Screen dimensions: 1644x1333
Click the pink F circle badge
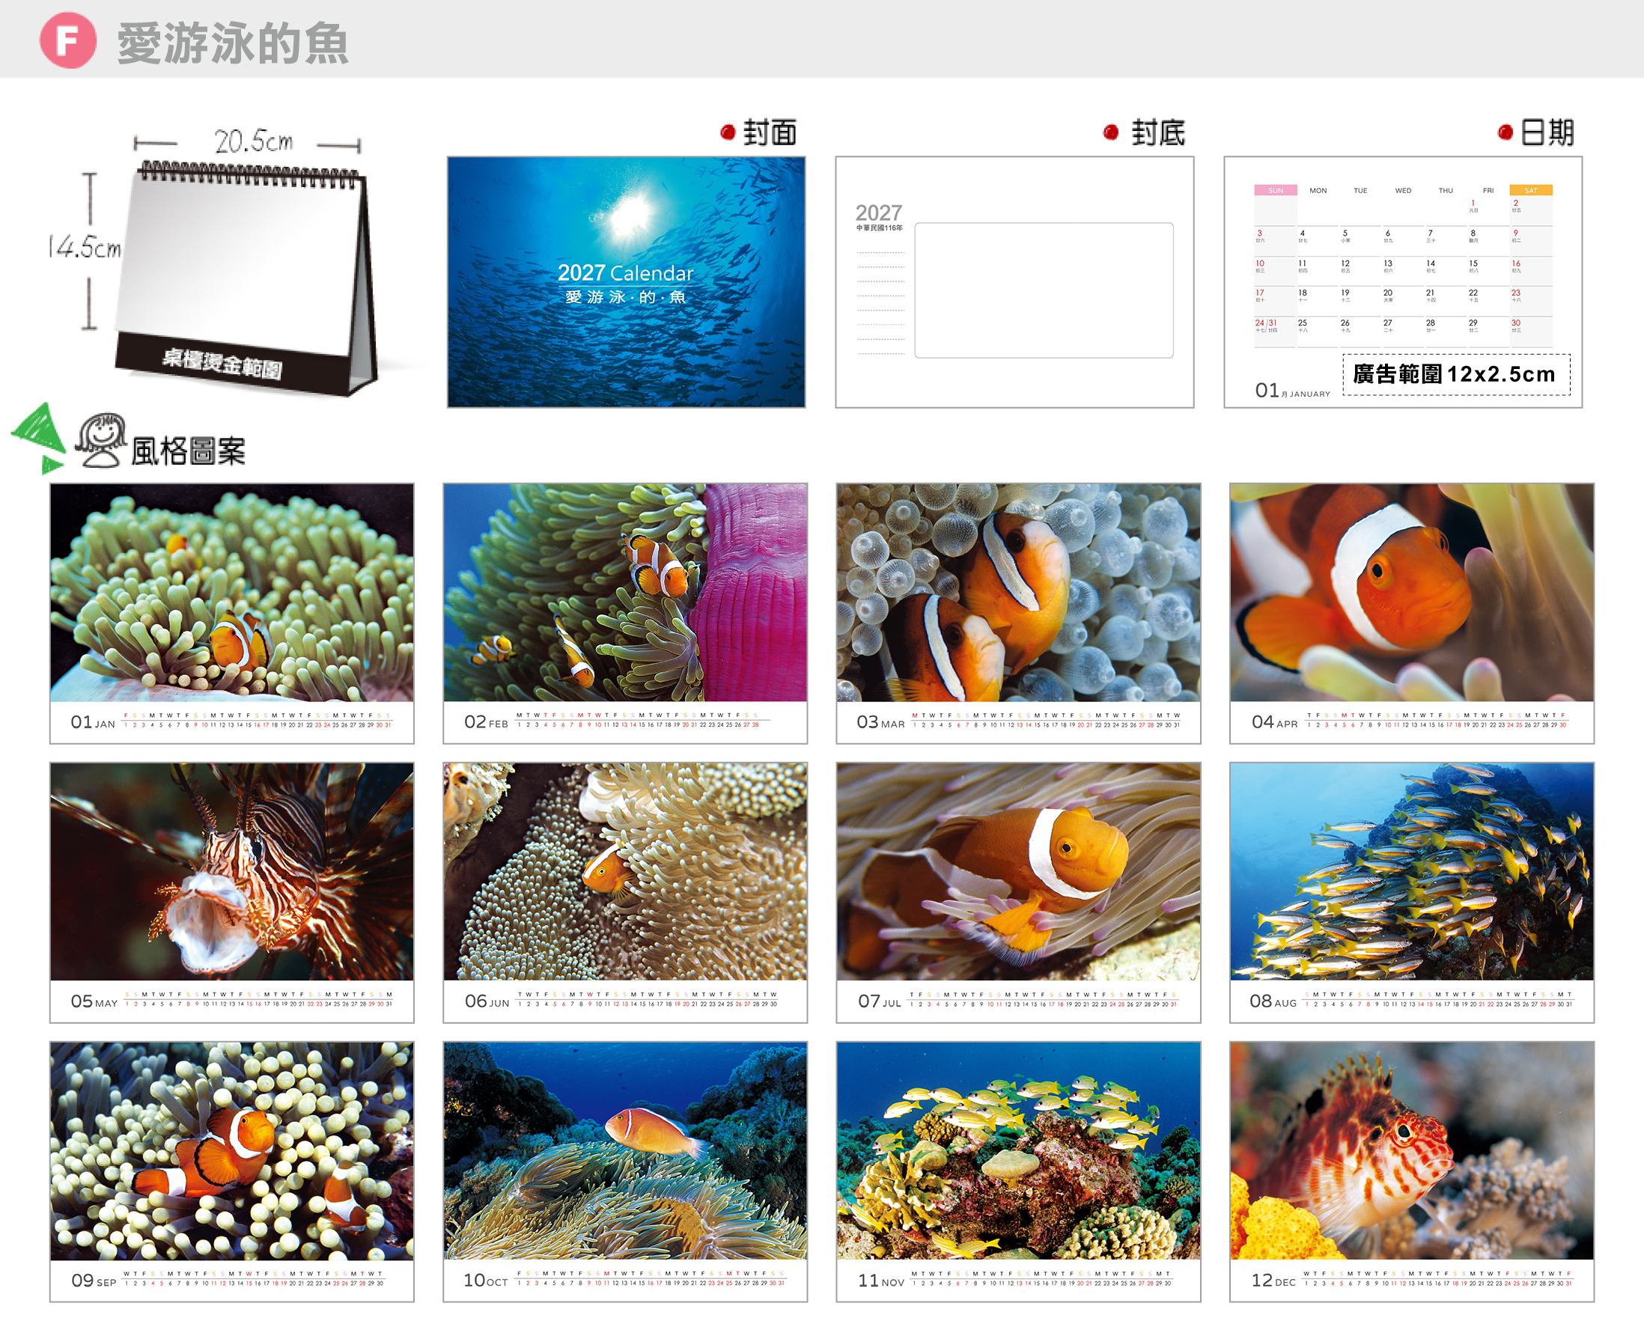click(67, 40)
